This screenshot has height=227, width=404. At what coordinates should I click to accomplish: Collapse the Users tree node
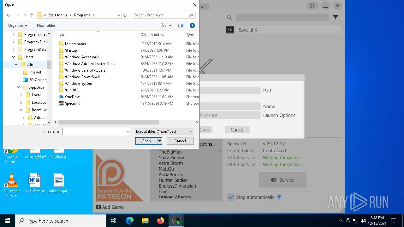pyautogui.click(x=13, y=57)
